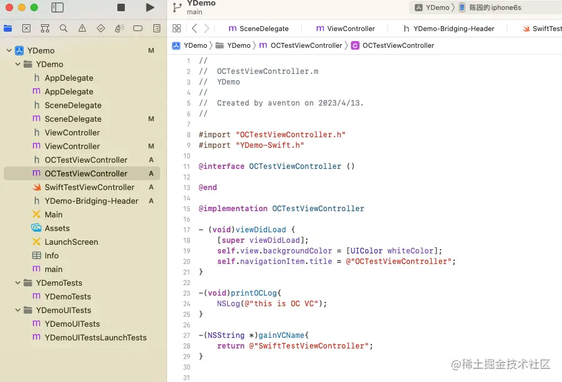
Task: Run the YDemo scheme
Action: 150,7
